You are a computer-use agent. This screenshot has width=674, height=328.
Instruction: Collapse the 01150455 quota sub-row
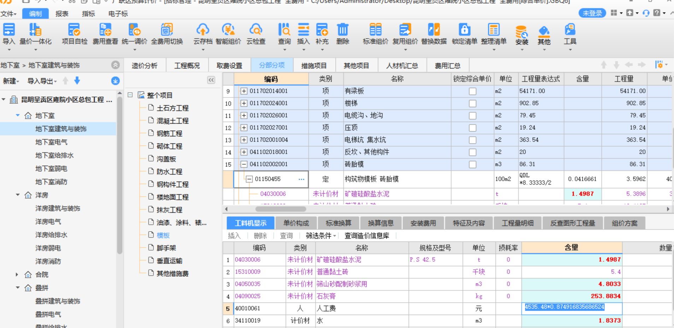click(x=249, y=179)
